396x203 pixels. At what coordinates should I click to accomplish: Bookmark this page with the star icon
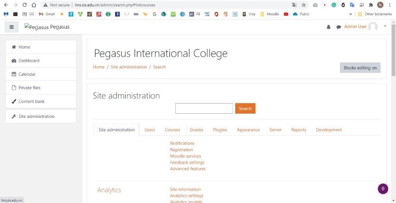coord(304,5)
